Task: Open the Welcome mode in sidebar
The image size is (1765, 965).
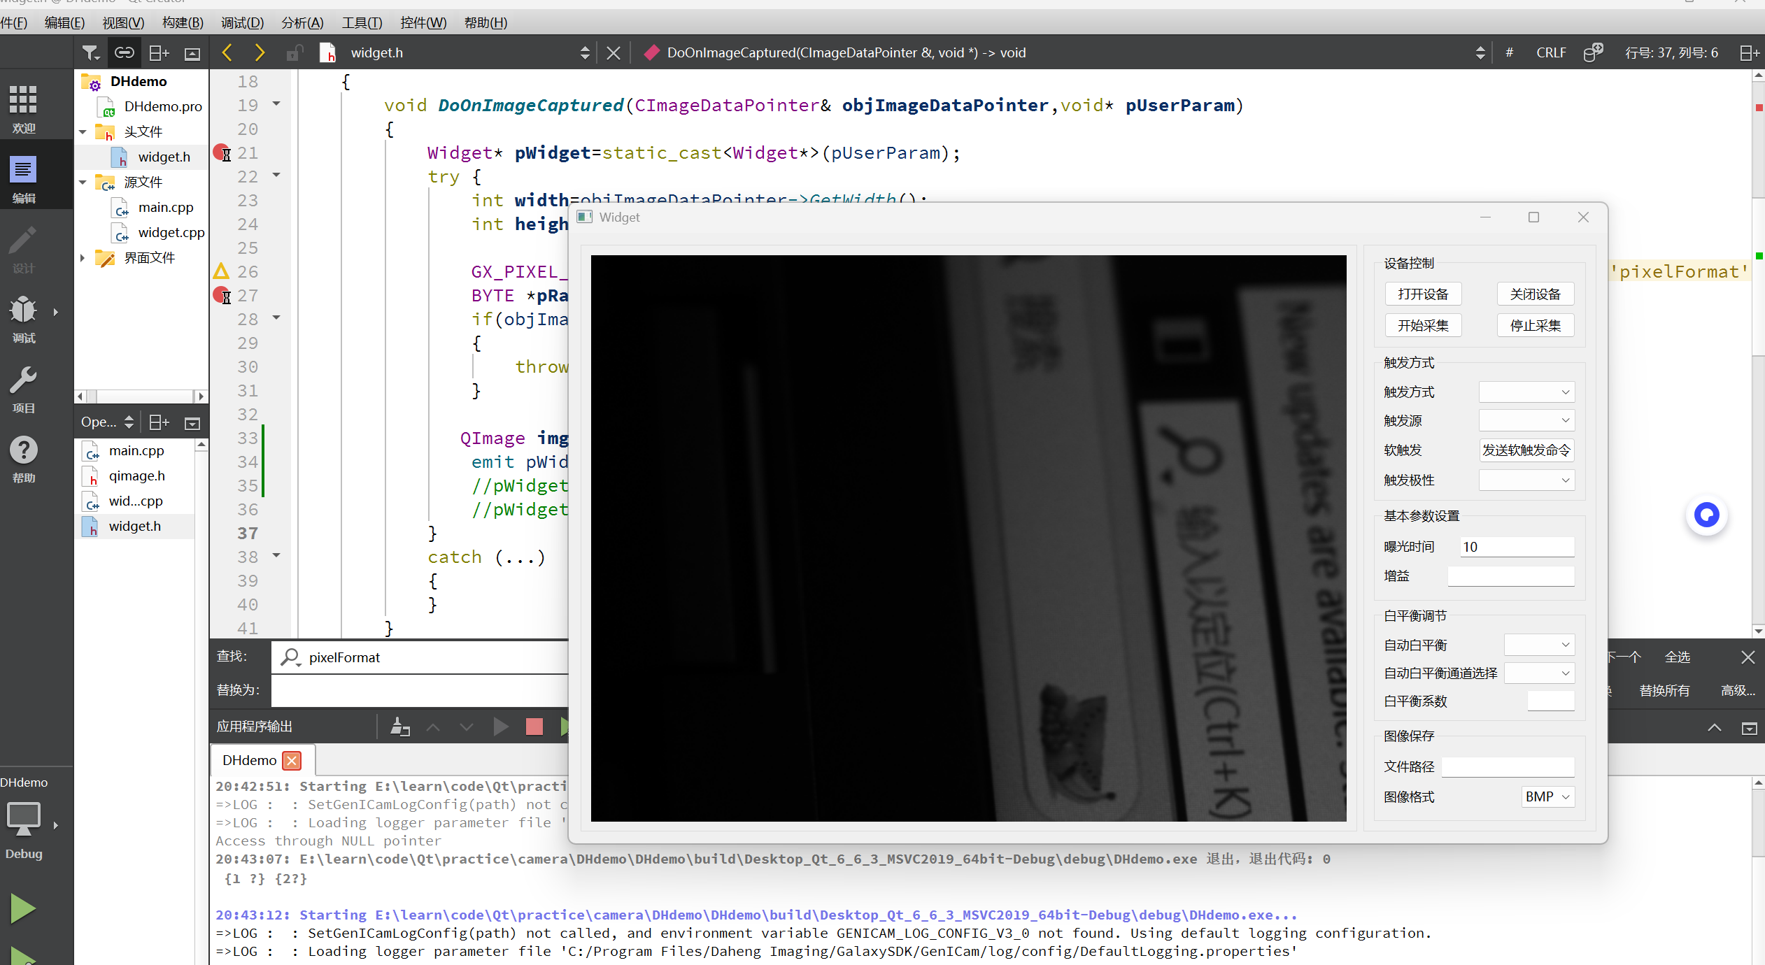Action: pos(23,108)
